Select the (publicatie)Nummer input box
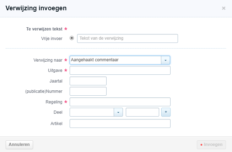232x152 pixels. coord(88,91)
